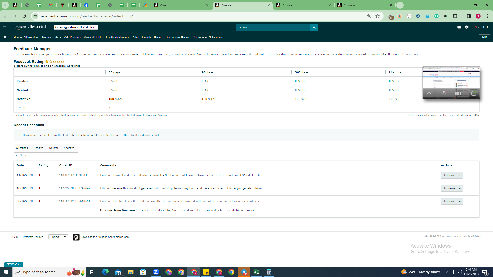
Task: Open the browser zoom magnifier icon
Action: pos(369,16)
